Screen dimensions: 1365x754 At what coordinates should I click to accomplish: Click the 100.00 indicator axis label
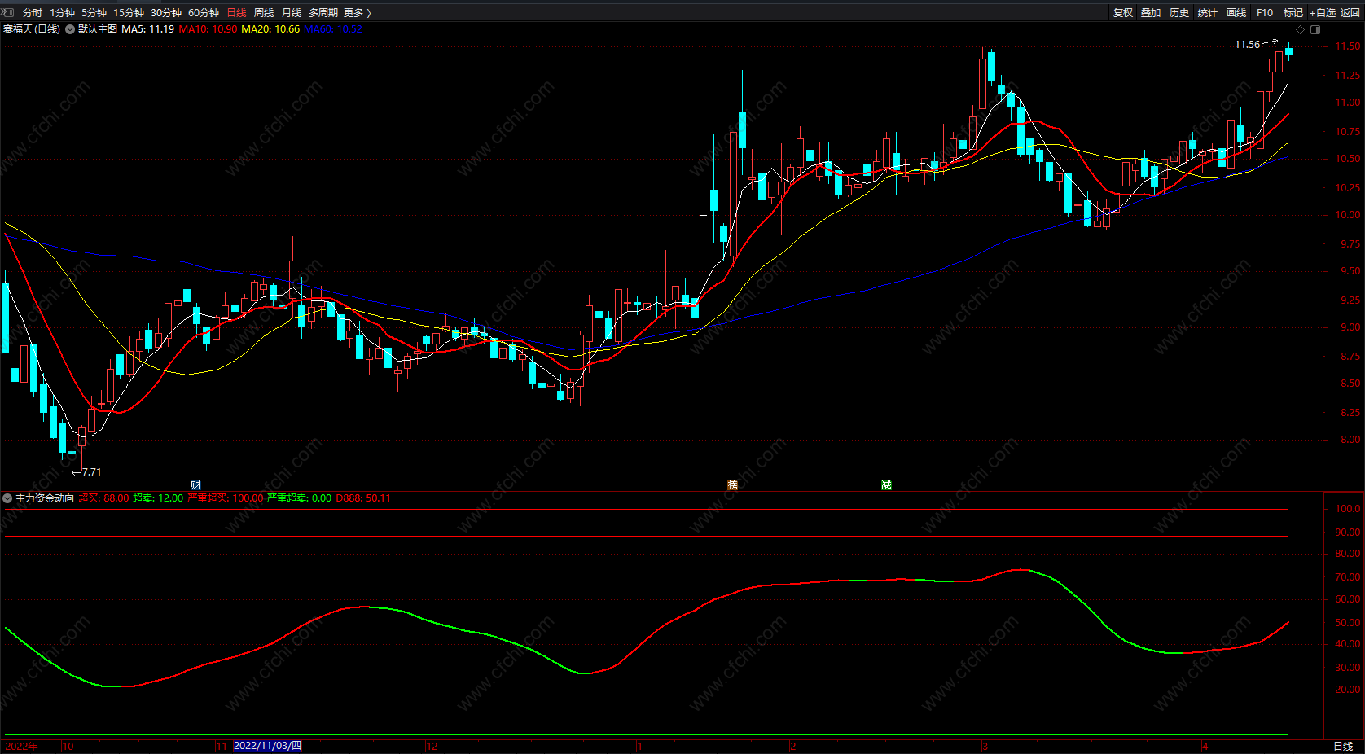pos(1347,509)
